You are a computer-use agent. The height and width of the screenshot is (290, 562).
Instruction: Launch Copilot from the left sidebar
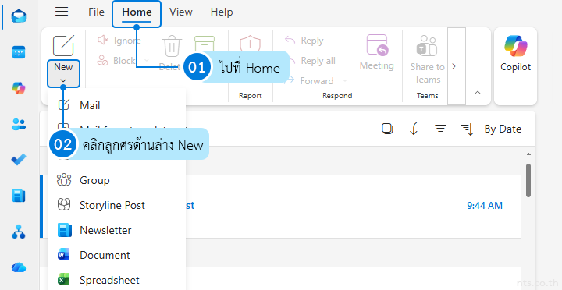click(x=19, y=88)
